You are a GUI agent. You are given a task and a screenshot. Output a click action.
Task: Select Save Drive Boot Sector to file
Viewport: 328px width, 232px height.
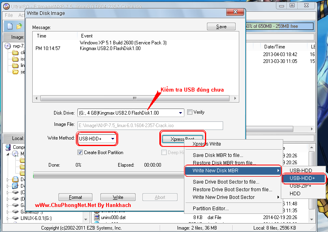pyautogui.click(x=233, y=182)
